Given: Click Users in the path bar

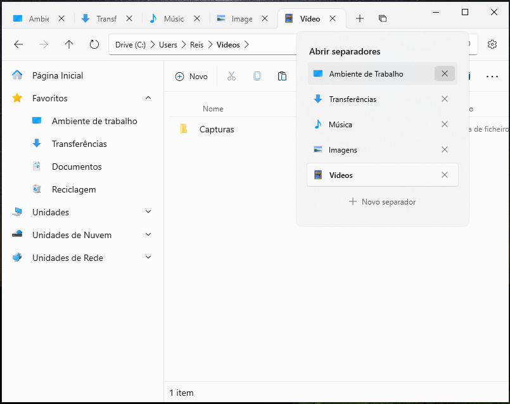Looking at the screenshot, I should point(168,44).
